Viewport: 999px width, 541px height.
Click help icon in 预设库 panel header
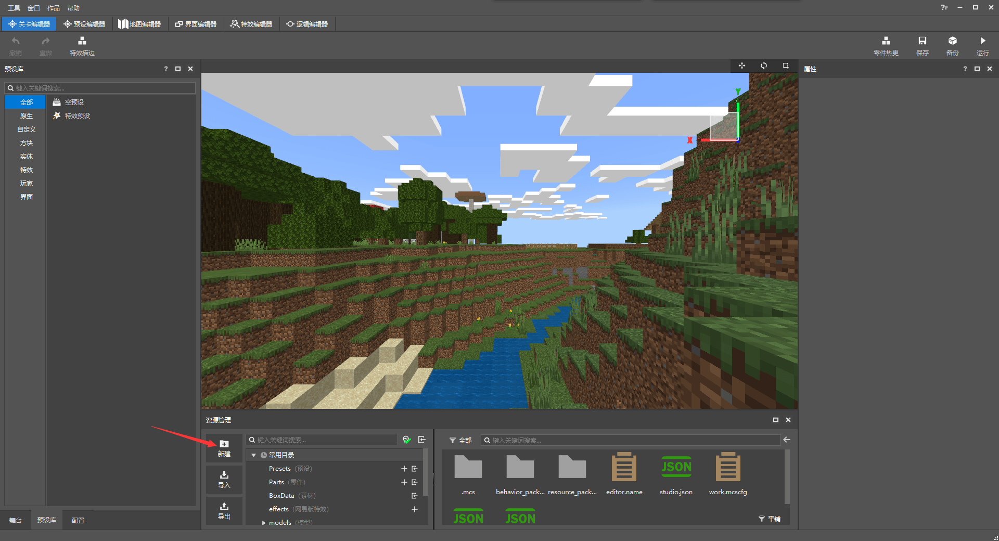[166, 69]
